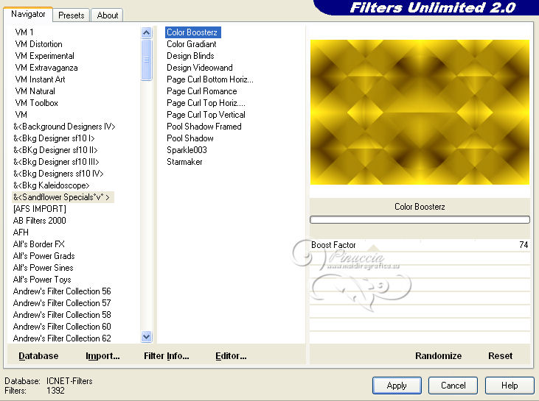Select VM Natural category

pos(35,91)
